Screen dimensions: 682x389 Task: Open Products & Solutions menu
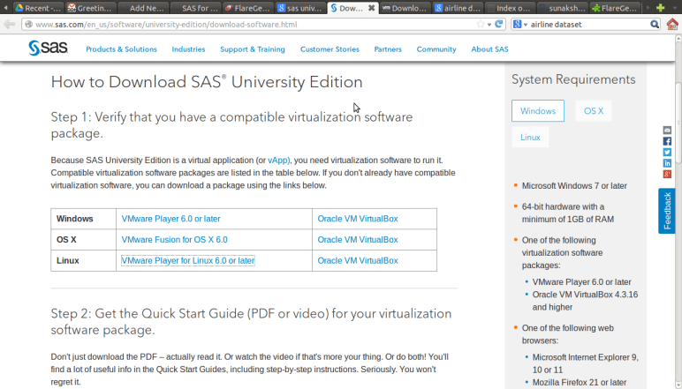click(121, 49)
